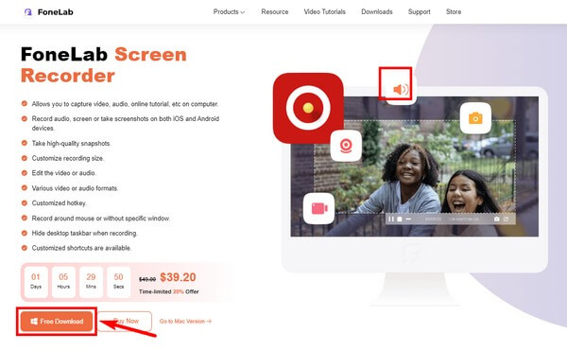Click the FoneLab logo icon
This screenshot has height=351, width=567.
[27, 12]
